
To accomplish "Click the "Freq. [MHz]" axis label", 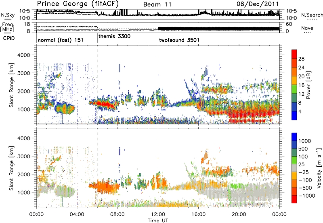I will pyautogui.click(x=7, y=27).
